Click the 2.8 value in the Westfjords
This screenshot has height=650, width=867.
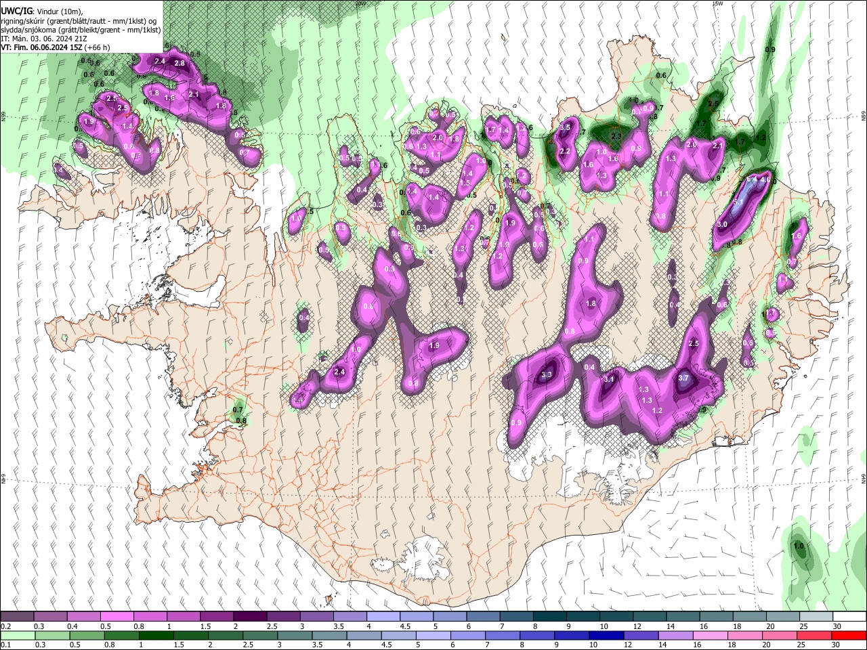pyautogui.click(x=179, y=63)
